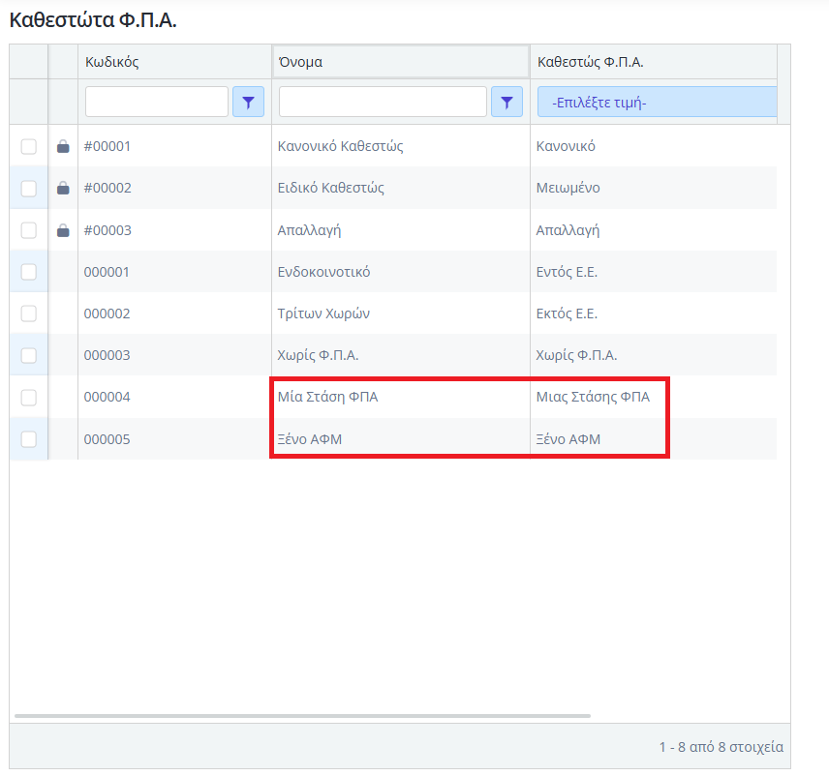Click lock icon on row #00003

point(63,230)
